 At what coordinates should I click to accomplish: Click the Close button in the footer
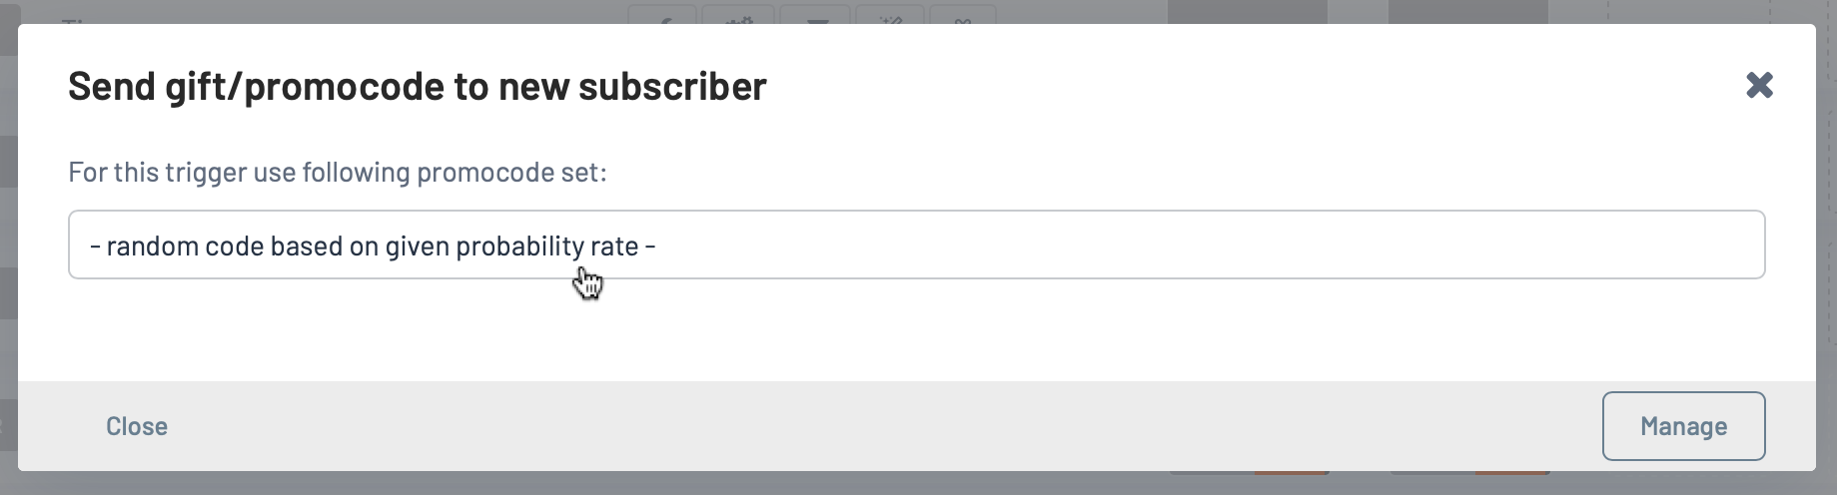point(137,426)
